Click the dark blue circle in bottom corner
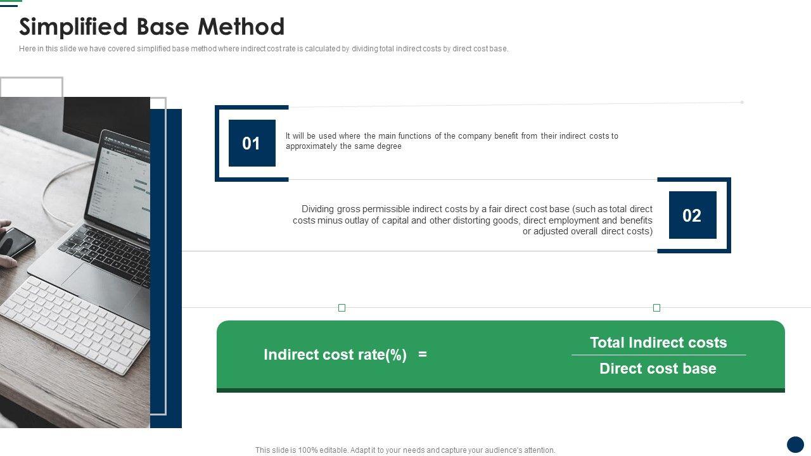This screenshot has width=811, height=456. click(795, 444)
